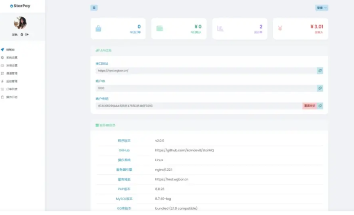This screenshot has height=215, width=354.
Task: Copy the merchant secret key
Action: [x=320, y=106]
